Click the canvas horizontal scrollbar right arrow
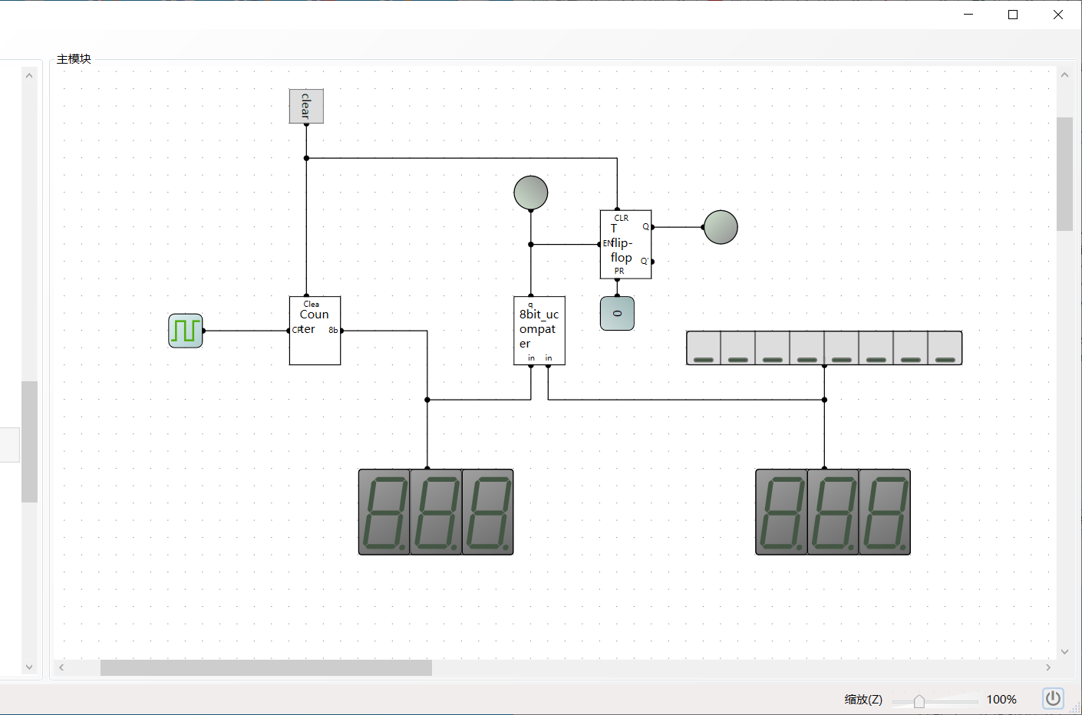The width and height of the screenshot is (1082, 715). 1048,667
